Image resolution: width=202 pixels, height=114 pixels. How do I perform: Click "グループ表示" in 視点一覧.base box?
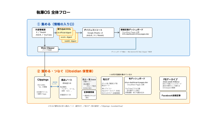[91, 86]
